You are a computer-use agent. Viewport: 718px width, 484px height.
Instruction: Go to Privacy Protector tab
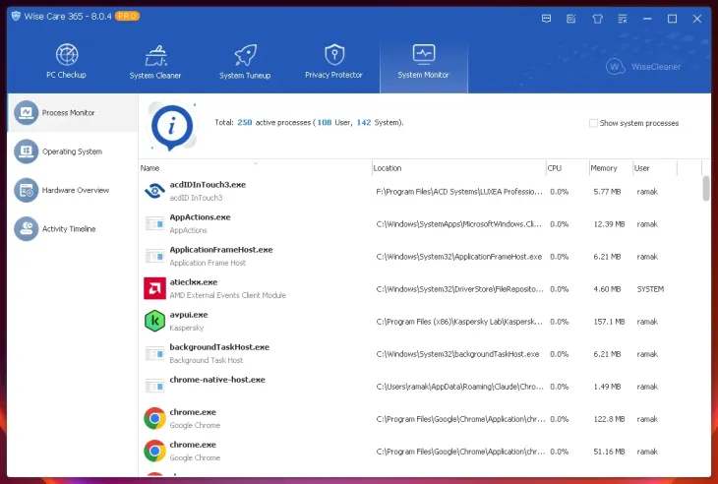[x=333, y=62]
